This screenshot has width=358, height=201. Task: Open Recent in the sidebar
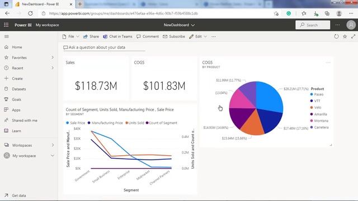coord(17,68)
